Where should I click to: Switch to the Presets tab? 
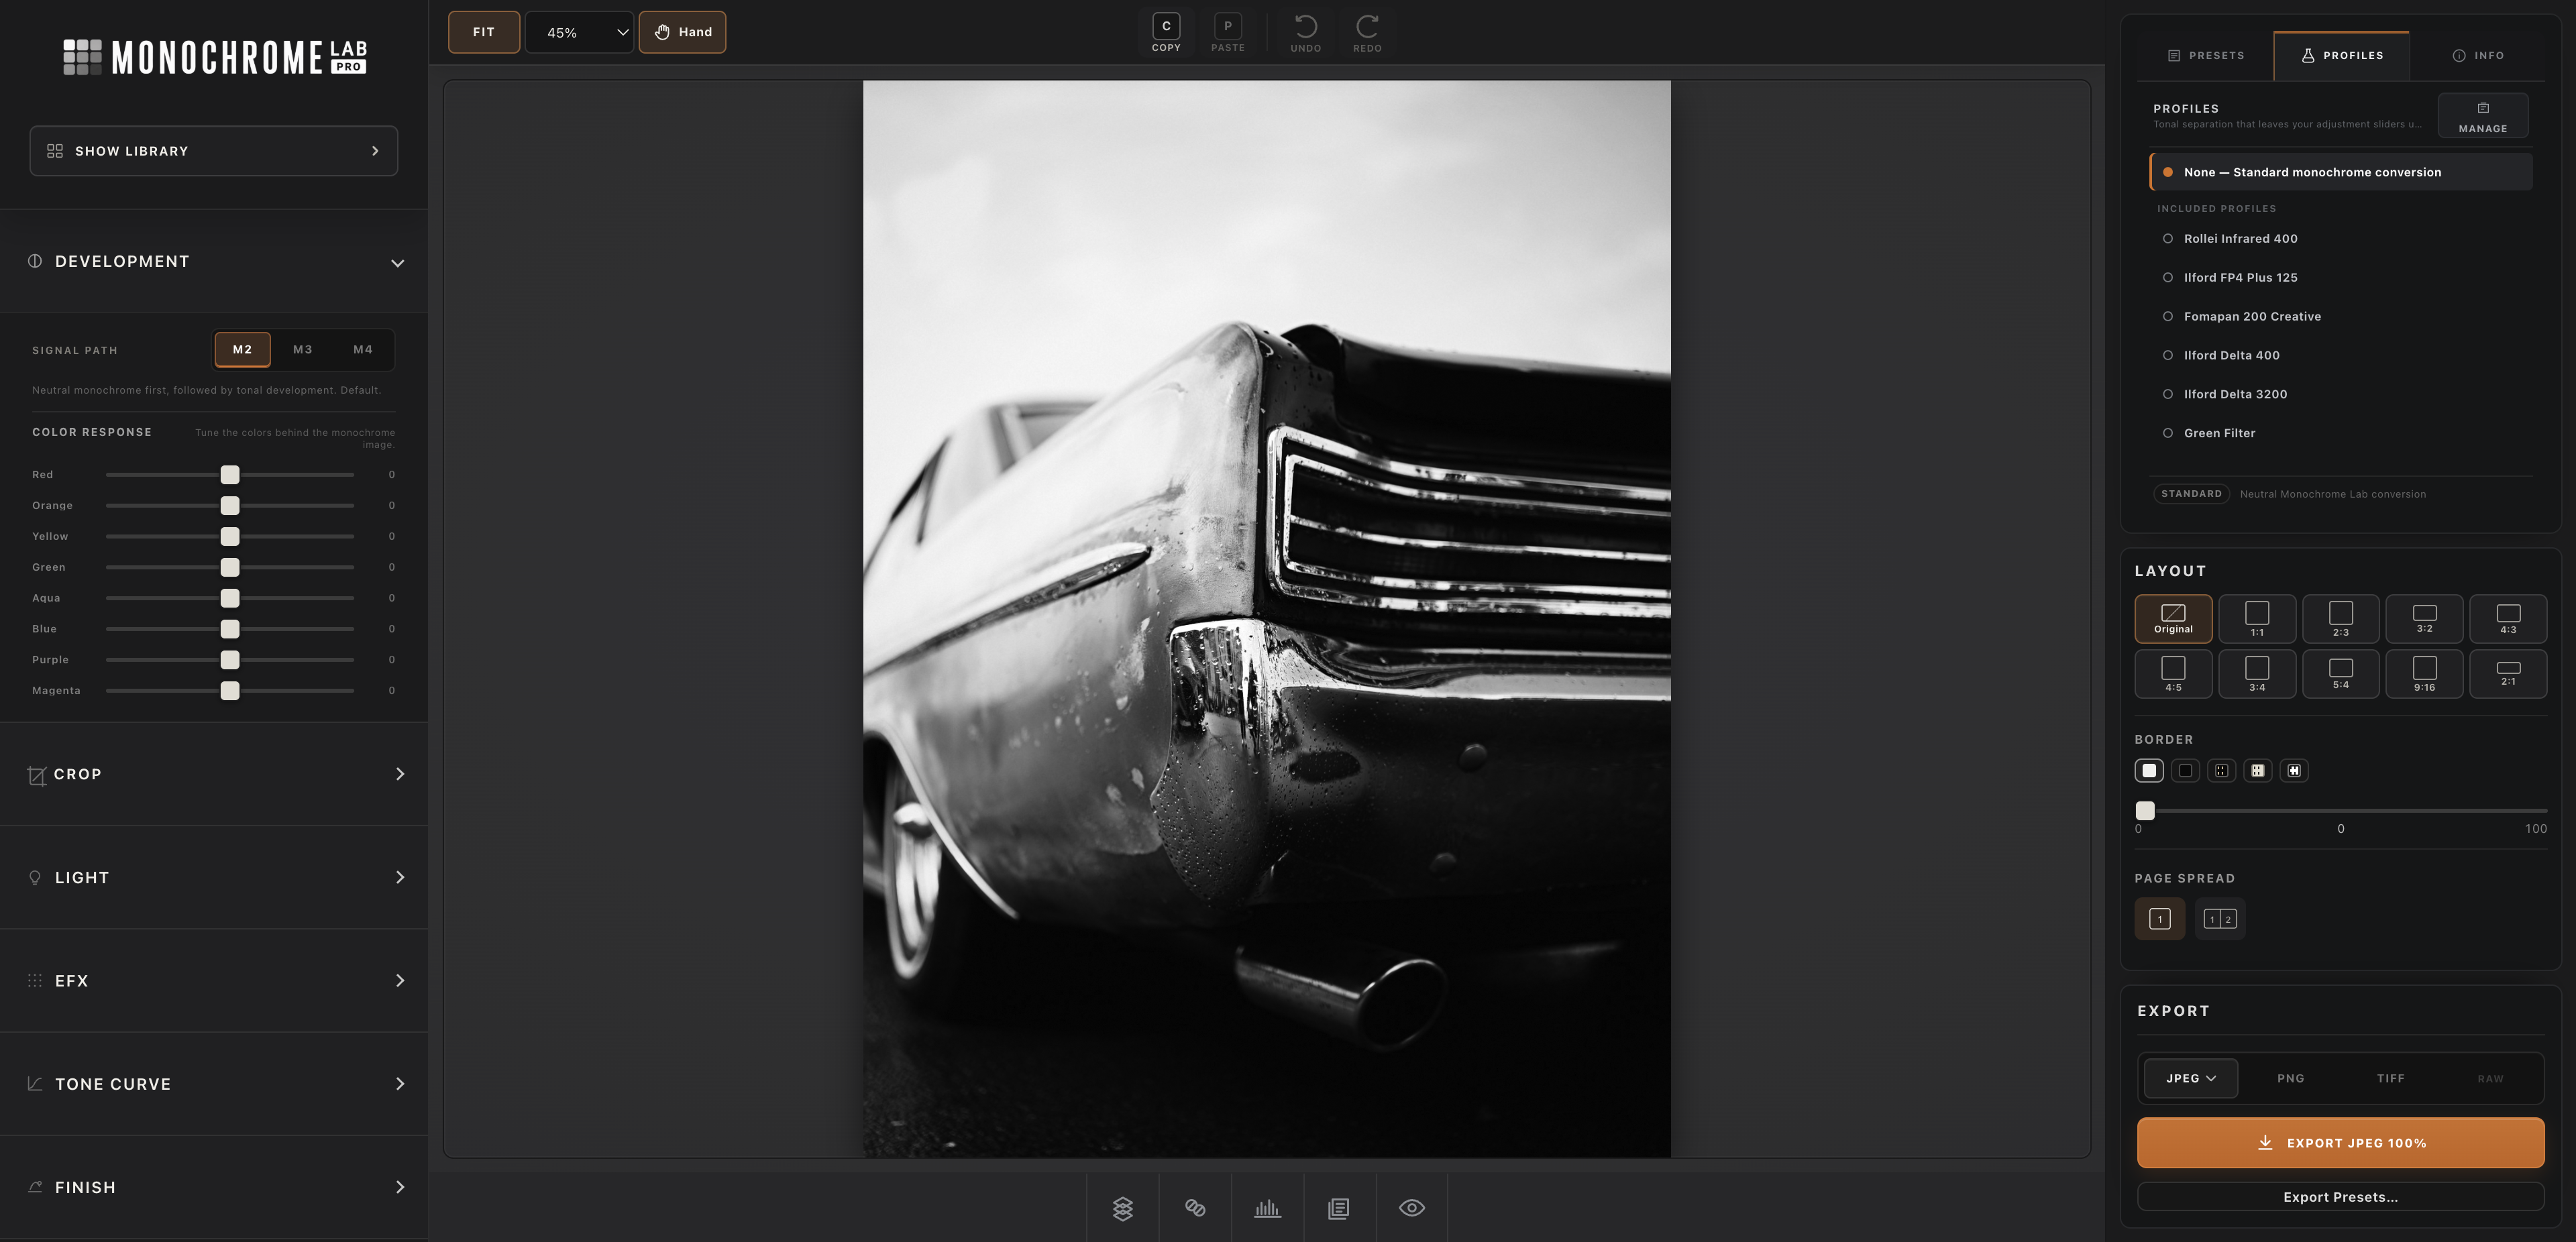click(x=2206, y=56)
